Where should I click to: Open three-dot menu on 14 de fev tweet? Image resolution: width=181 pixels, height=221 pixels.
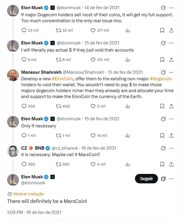pyautogui.click(x=171, y=8)
